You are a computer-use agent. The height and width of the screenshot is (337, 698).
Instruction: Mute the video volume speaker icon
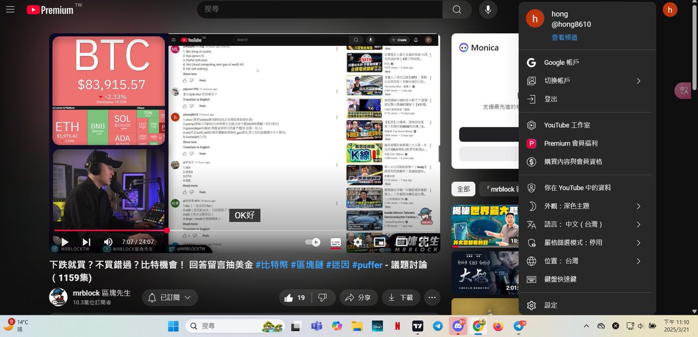108,242
